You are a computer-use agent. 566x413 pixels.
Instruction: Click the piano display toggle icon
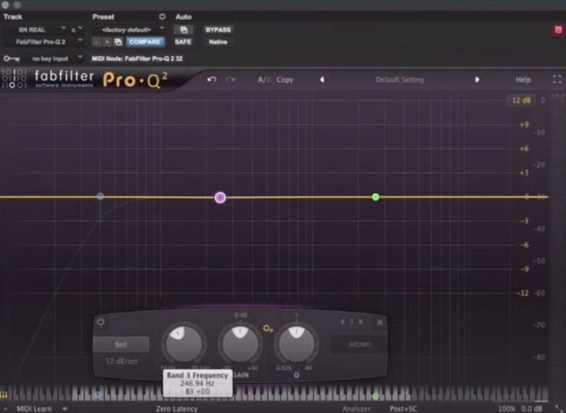pos(4,395)
